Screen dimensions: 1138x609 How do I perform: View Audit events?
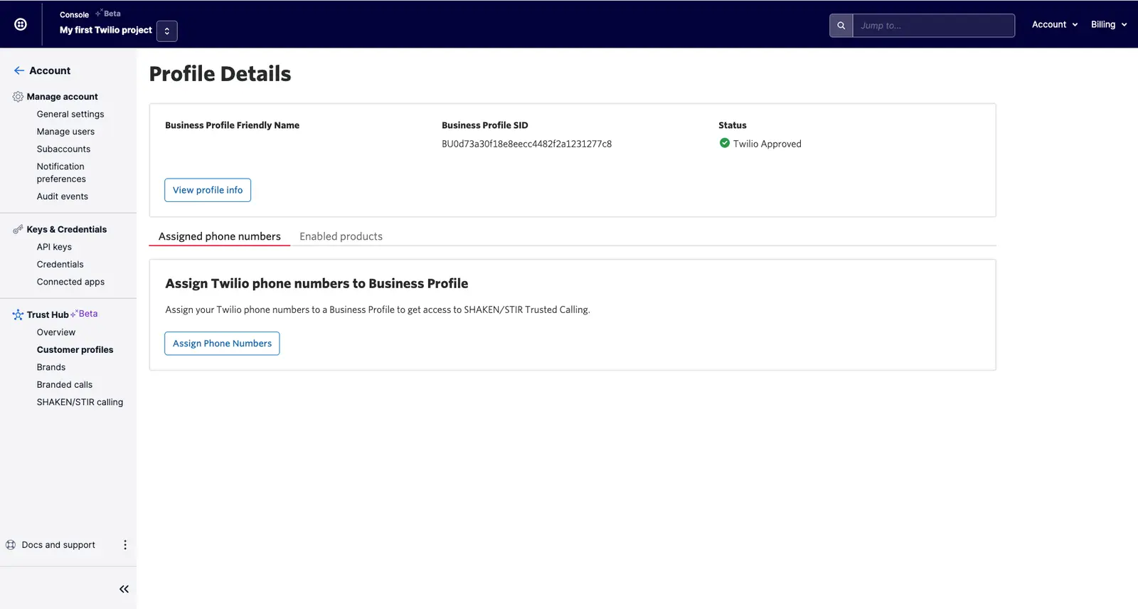63,196
